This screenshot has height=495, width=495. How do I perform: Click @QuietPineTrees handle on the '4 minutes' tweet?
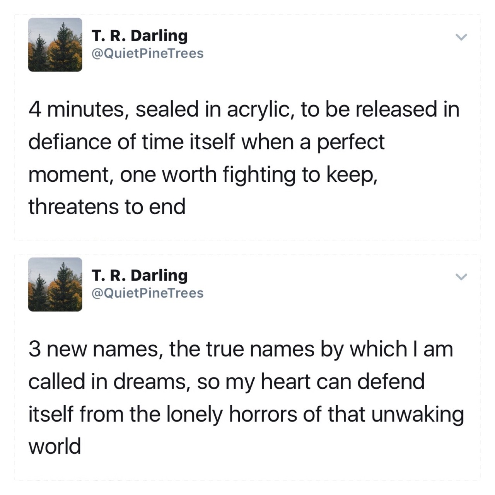point(147,53)
